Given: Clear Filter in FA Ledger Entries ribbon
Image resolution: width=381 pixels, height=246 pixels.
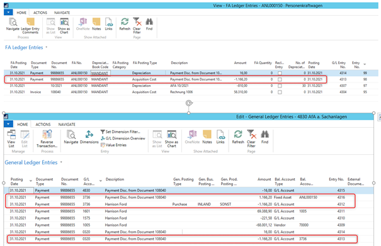Looking at the screenshot, I should pos(137,26).
